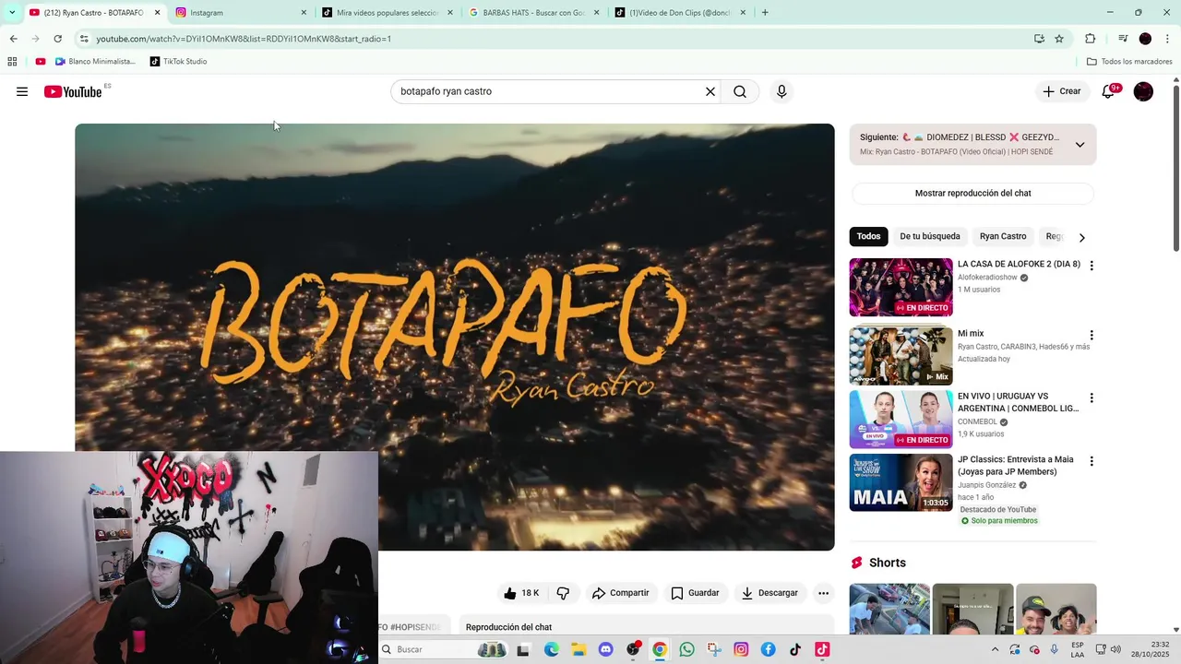
Task: Open the Todos los marcadores folder
Action: (x=1129, y=62)
